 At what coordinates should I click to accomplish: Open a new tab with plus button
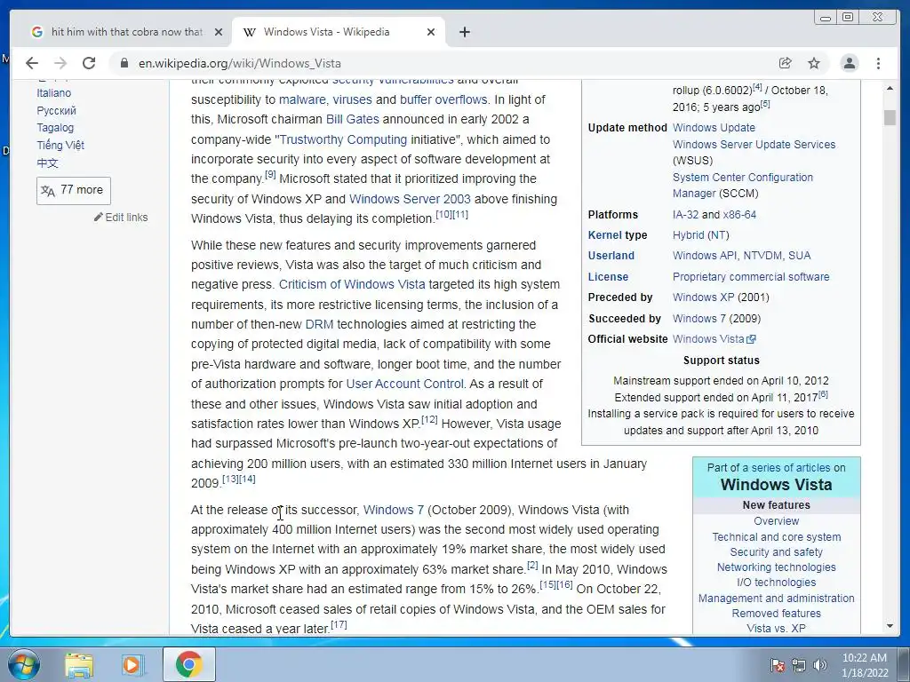click(464, 32)
